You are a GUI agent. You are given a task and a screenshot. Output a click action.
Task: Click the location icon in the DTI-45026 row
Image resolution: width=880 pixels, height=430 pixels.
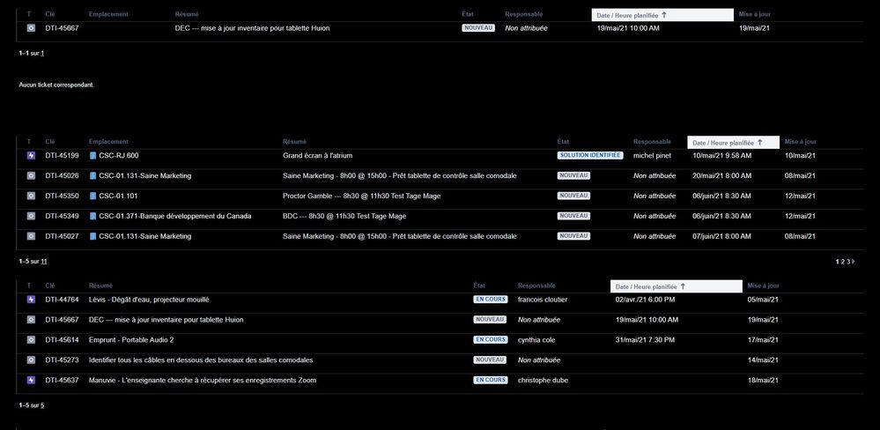[x=93, y=175]
